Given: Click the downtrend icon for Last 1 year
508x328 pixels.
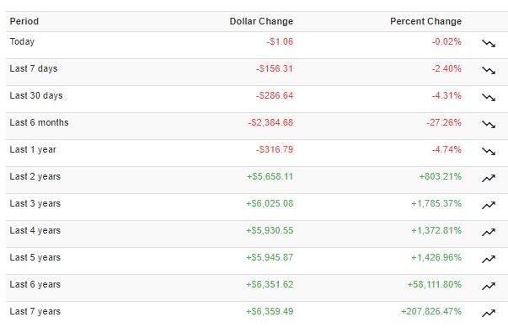Looking at the screenshot, I should pyautogui.click(x=489, y=152).
